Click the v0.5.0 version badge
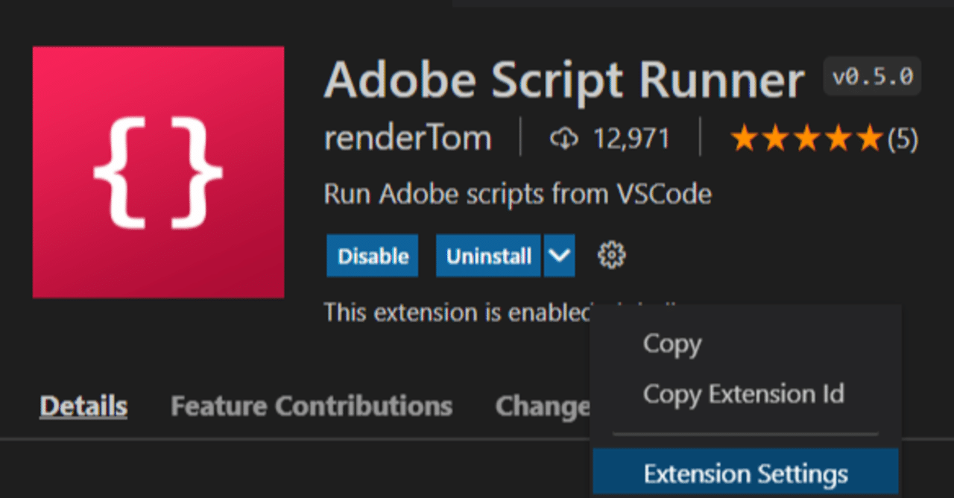The image size is (954, 498). [x=871, y=76]
